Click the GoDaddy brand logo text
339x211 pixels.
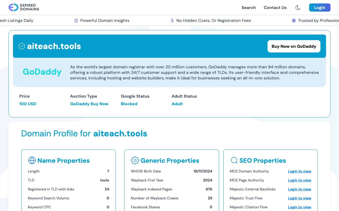(x=42, y=72)
